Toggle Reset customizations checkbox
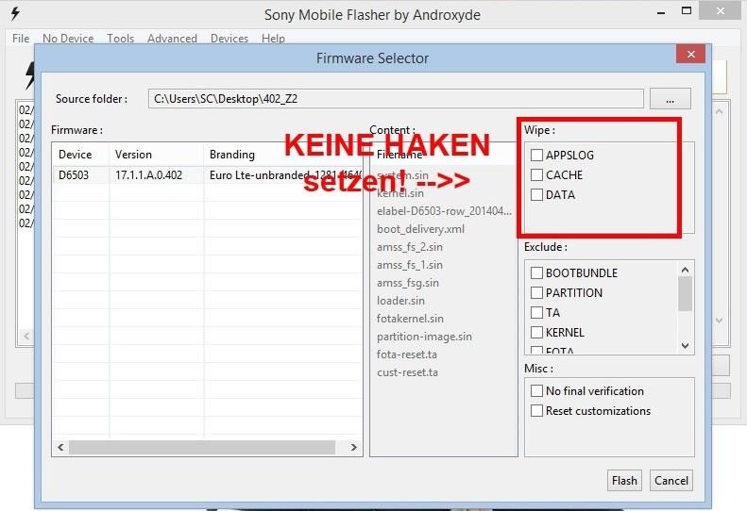Viewport: 747px width, 511px height. (x=537, y=411)
